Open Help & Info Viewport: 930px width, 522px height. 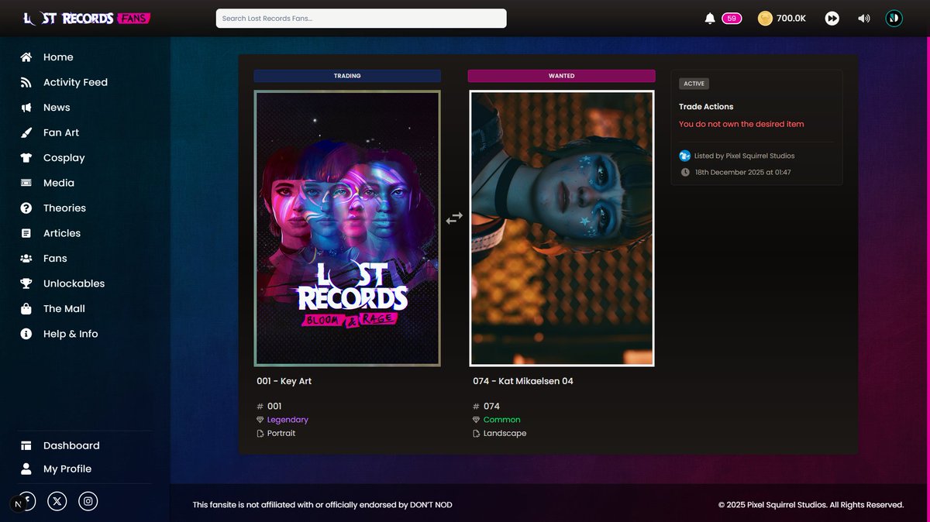(x=60, y=334)
